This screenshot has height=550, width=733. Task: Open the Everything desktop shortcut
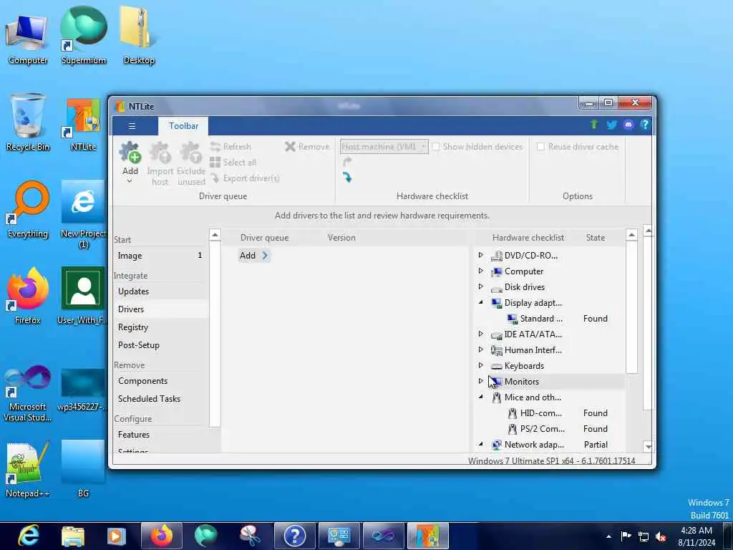point(28,210)
